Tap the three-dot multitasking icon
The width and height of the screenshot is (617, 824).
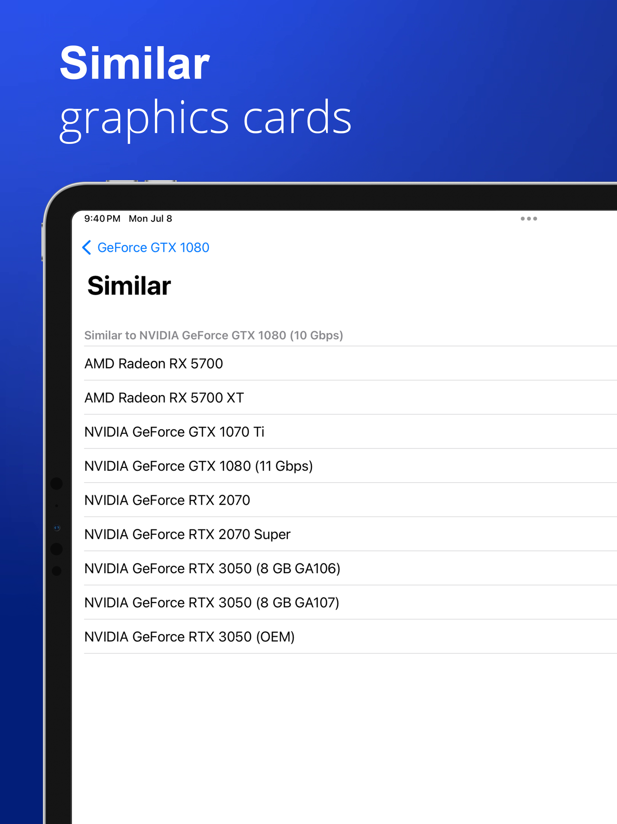(x=528, y=219)
